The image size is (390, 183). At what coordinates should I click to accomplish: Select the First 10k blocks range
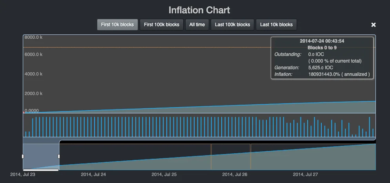click(x=117, y=25)
